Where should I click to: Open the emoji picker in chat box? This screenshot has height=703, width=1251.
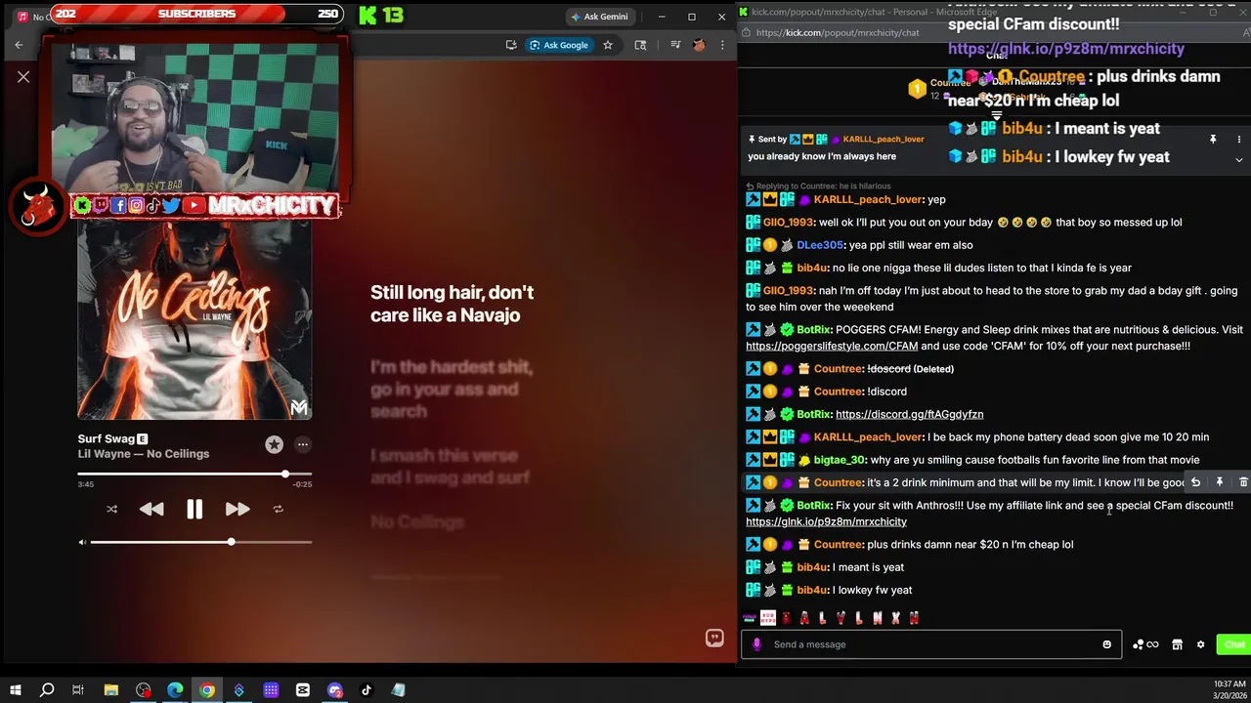pyautogui.click(x=1106, y=644)
